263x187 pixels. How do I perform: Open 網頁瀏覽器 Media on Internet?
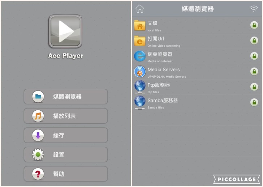click(197, 56)
